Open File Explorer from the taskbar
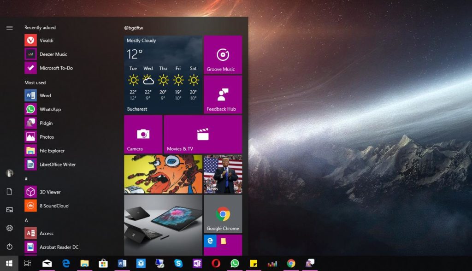Image resolution: width=472 pixels, height=271 pixels. 85,264
